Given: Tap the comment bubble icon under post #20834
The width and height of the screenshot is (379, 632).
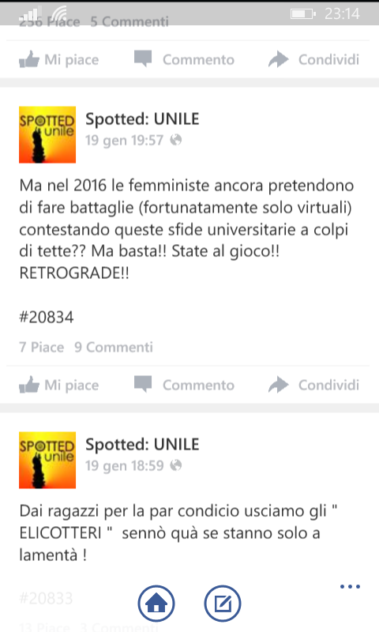Looking at the screenshot, I should [x=143, y=384].
